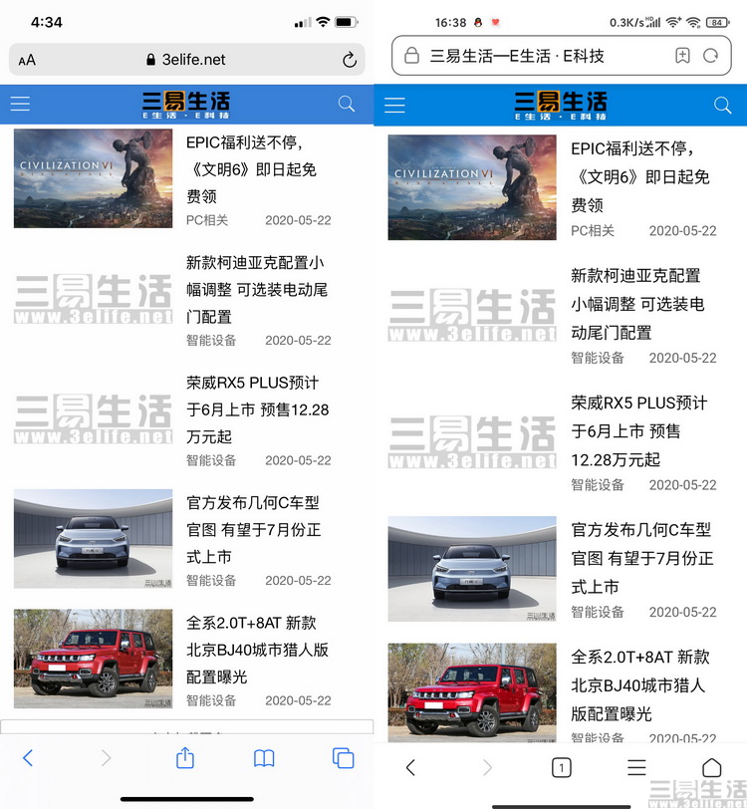Screen dimensions: 747x809
Task: Open Safari bookmarks book icon
Action: [x=264, y=758]
